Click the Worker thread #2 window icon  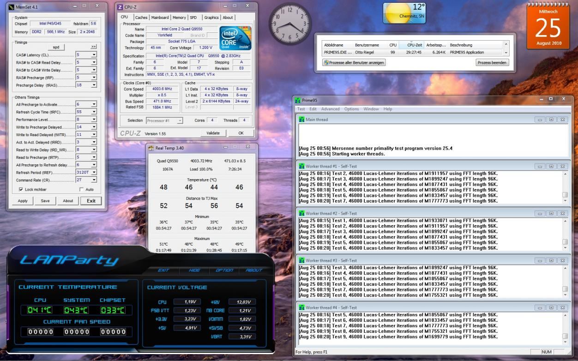click(302, 213)
